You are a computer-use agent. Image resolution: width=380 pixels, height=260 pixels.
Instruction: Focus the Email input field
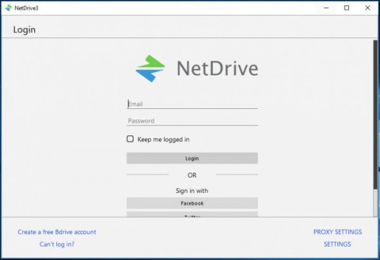[192, 104]
